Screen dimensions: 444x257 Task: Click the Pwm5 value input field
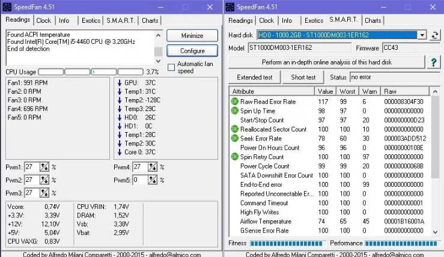tap(140, 180)
